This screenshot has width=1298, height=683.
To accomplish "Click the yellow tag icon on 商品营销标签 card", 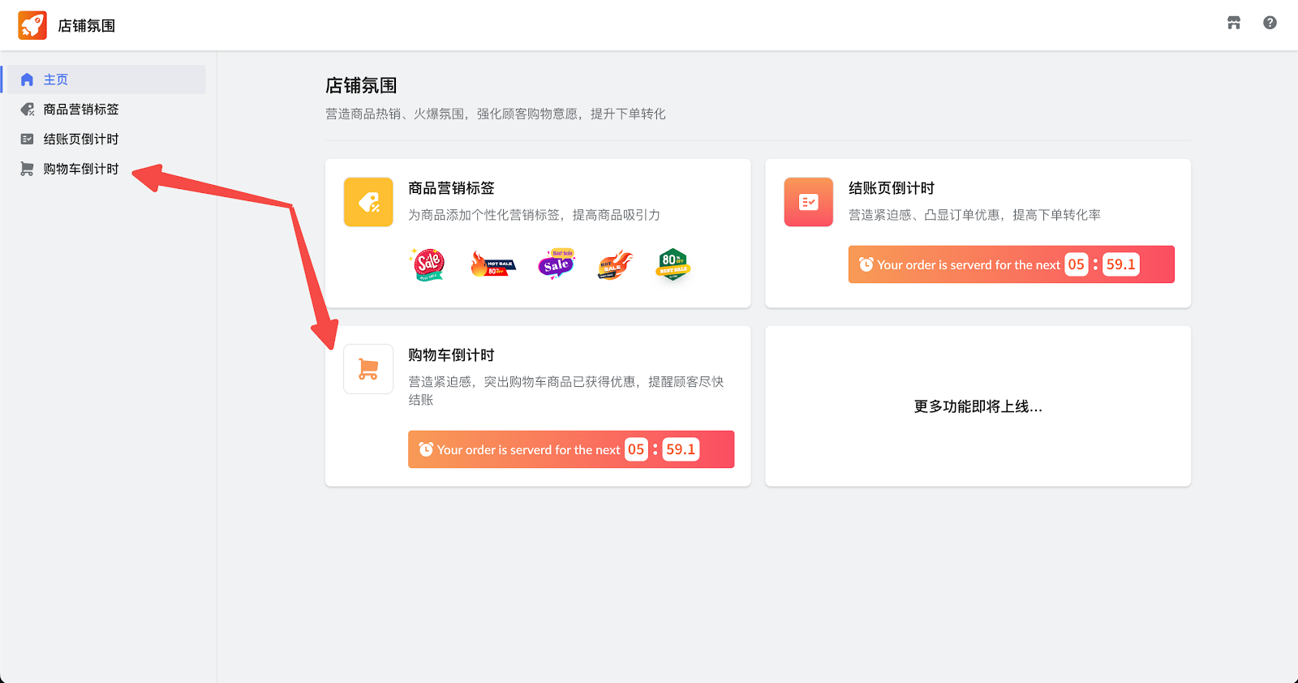I will click(368, 202).
